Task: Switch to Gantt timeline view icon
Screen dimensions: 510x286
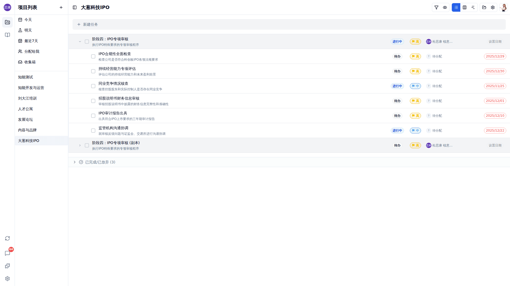Action: point(473,7)
